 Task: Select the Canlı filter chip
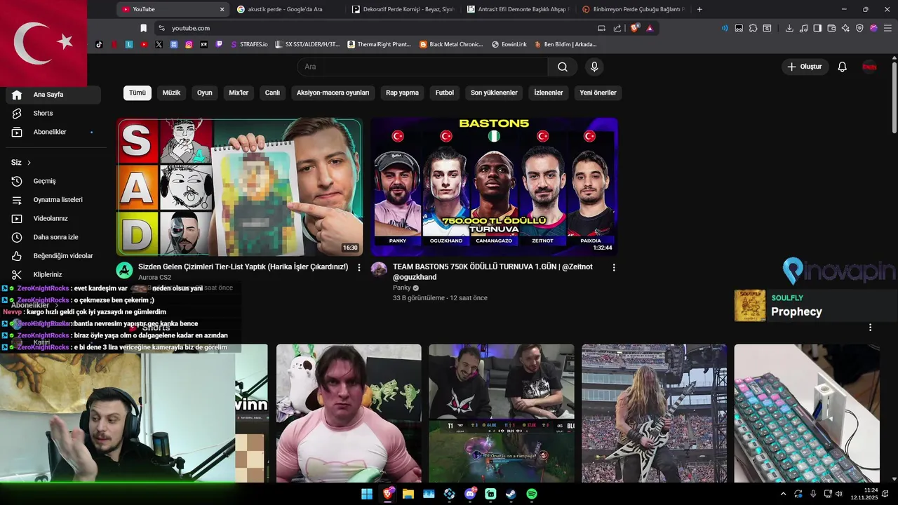(272, 93)
